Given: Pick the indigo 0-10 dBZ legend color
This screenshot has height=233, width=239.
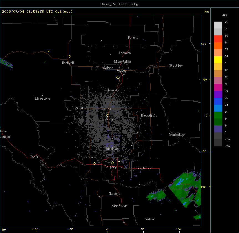Looking at the screenshot, I should click(218, 129).
